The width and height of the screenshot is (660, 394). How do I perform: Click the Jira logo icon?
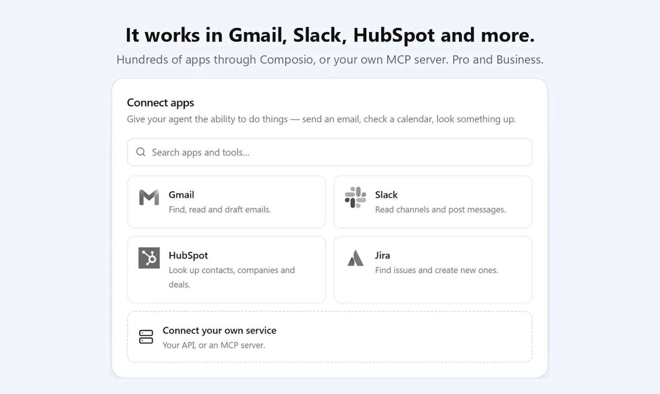tap(355, 258)
